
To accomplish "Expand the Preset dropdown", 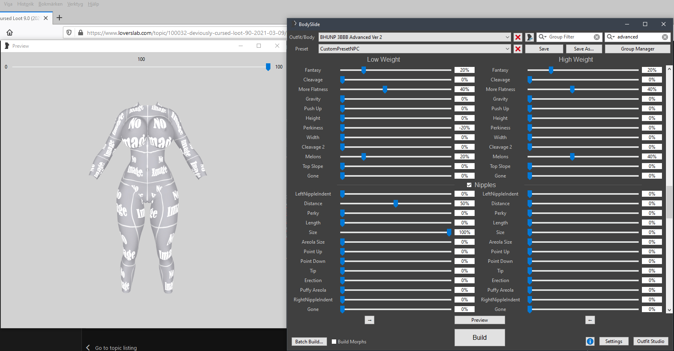I will (508, 49).
